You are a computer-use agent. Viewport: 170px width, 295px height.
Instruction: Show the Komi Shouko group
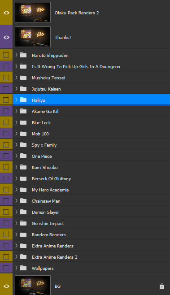tap(6, 167)
